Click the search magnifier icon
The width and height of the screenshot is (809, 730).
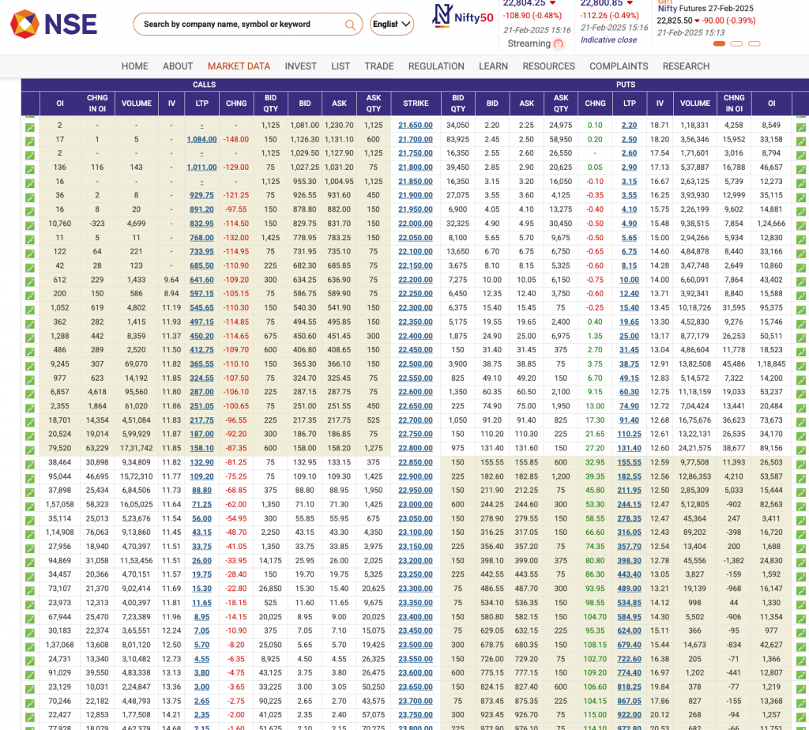(350, 24)
